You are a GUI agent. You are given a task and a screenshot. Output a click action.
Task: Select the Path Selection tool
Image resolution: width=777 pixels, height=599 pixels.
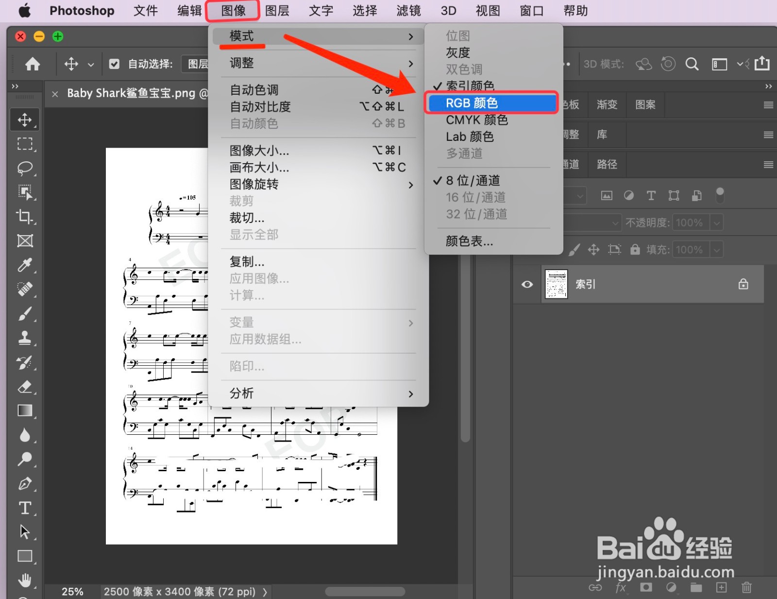pos(25,532)
